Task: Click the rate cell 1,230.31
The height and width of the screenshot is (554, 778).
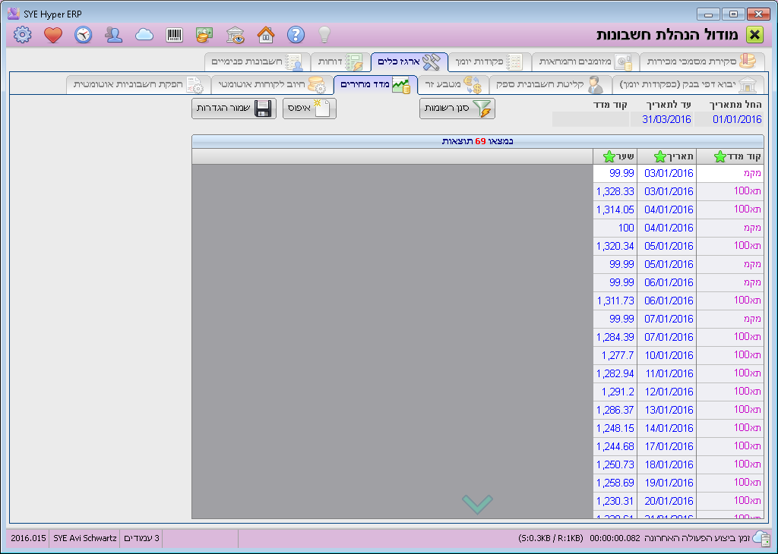Action: point(615,502)
